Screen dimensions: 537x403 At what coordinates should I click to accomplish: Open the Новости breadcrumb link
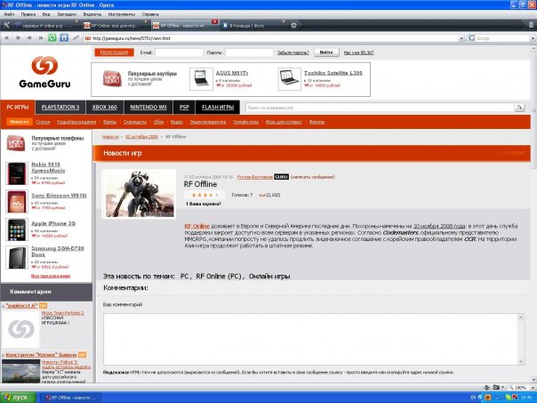pyautogui.click(x=110, y=137)
